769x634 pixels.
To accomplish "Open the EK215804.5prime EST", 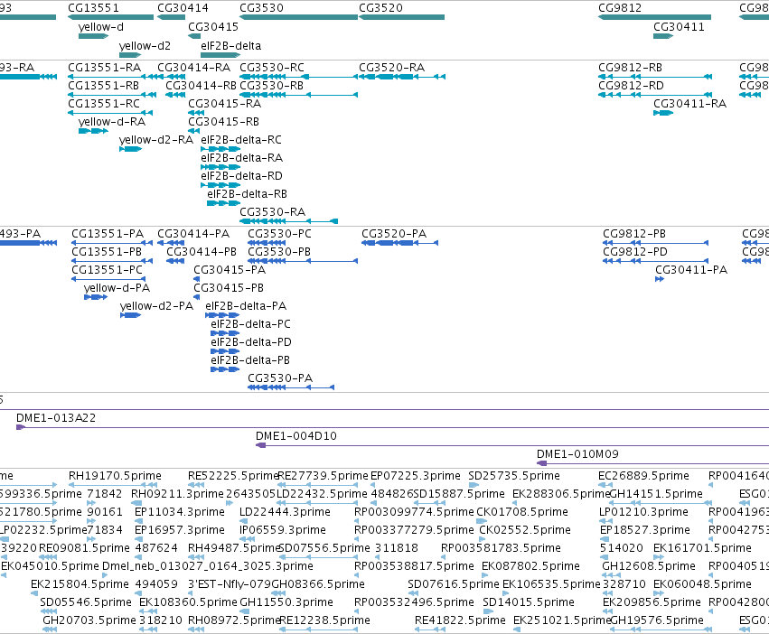I will coord(34,593).
